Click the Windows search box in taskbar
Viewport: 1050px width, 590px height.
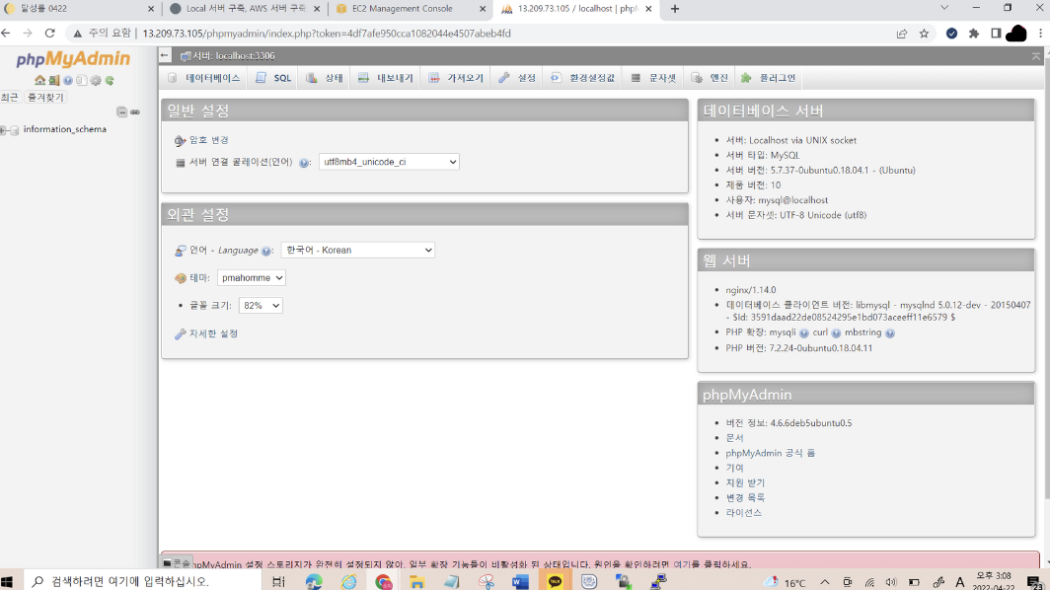(142, 580)
